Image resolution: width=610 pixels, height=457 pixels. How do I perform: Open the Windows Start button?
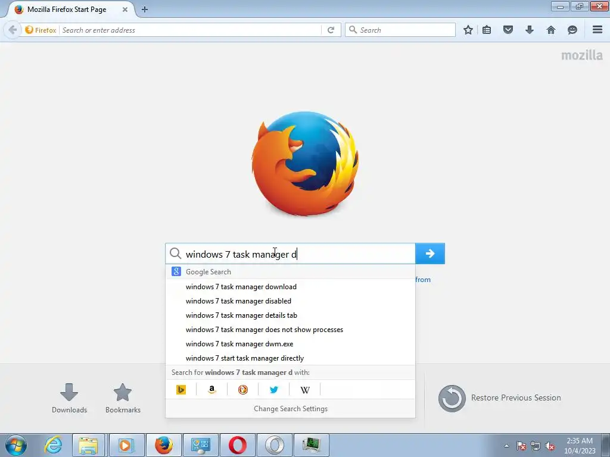click(16, 445)
